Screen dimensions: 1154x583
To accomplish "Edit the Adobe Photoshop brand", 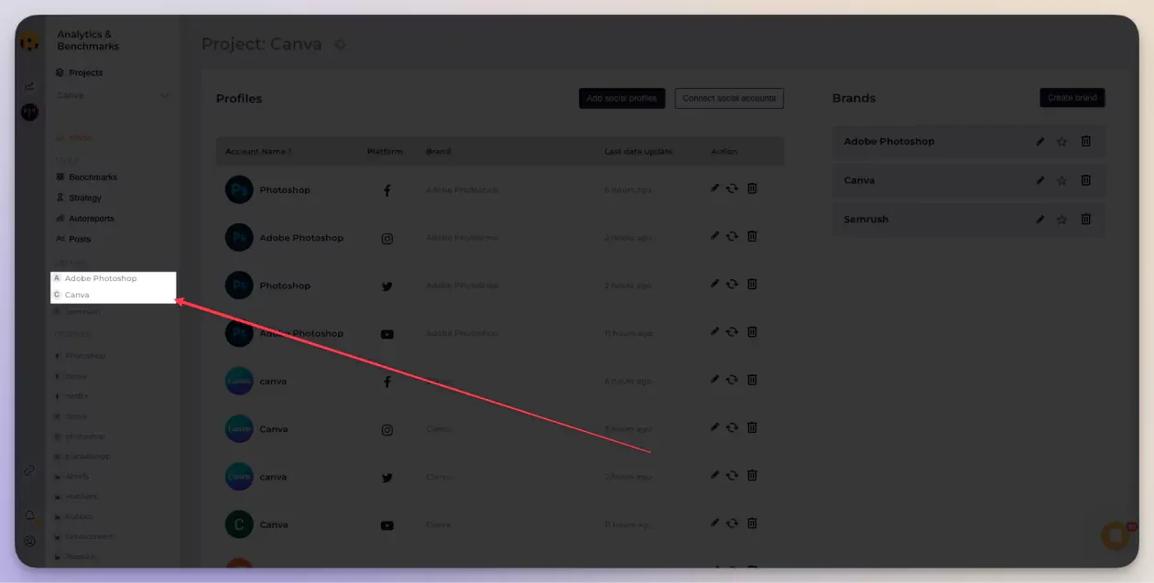I will click(x=1040, y=141).
